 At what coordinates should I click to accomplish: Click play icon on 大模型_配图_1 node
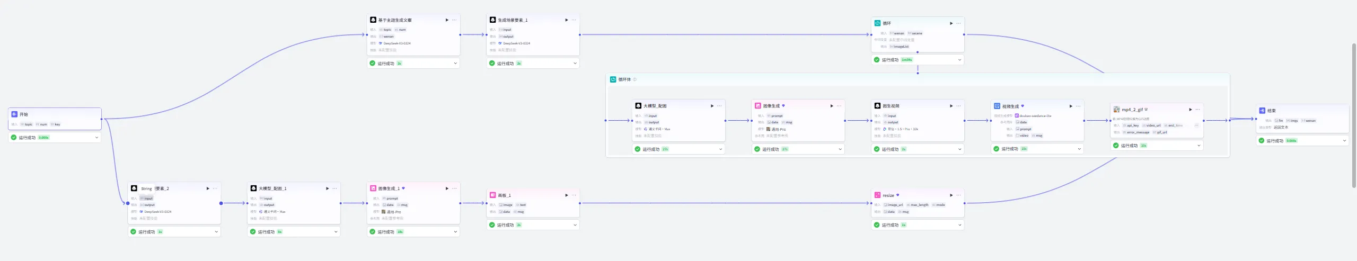(327, 188)
